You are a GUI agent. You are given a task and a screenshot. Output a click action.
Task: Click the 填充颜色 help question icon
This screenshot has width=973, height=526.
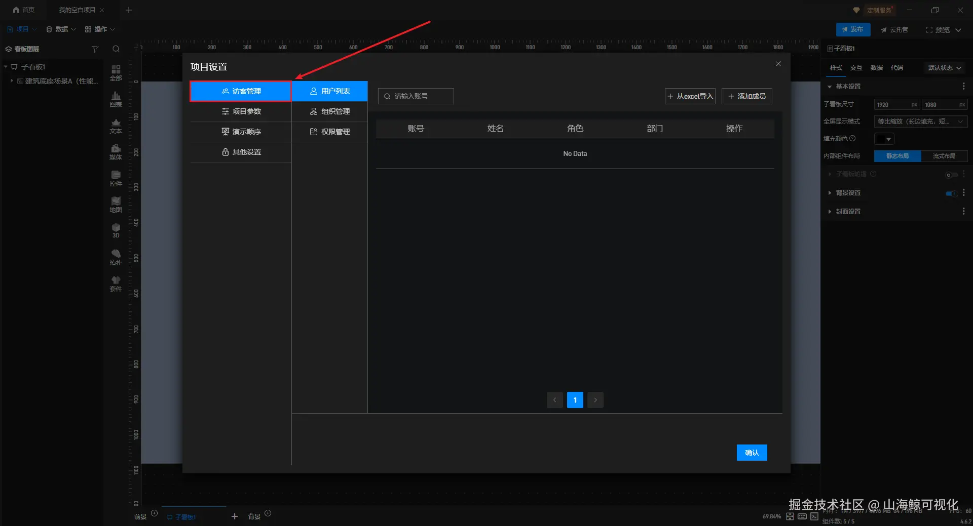pyautogui.click(x=852, y=138)
